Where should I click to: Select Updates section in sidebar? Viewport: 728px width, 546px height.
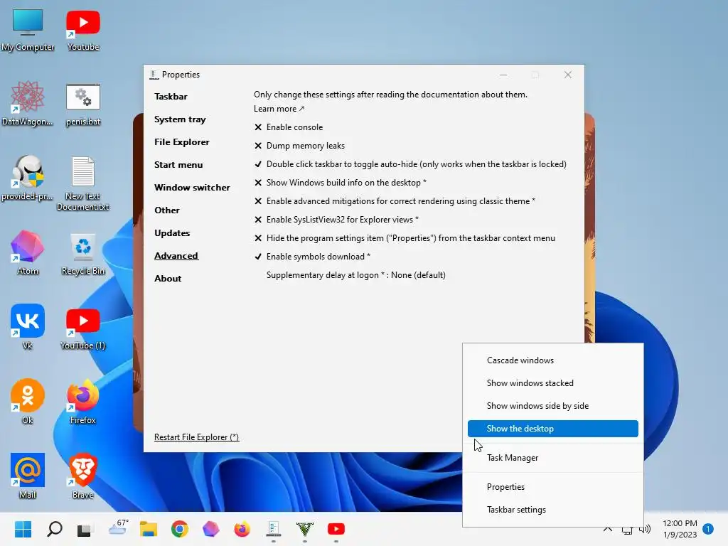tap(172, 233)
